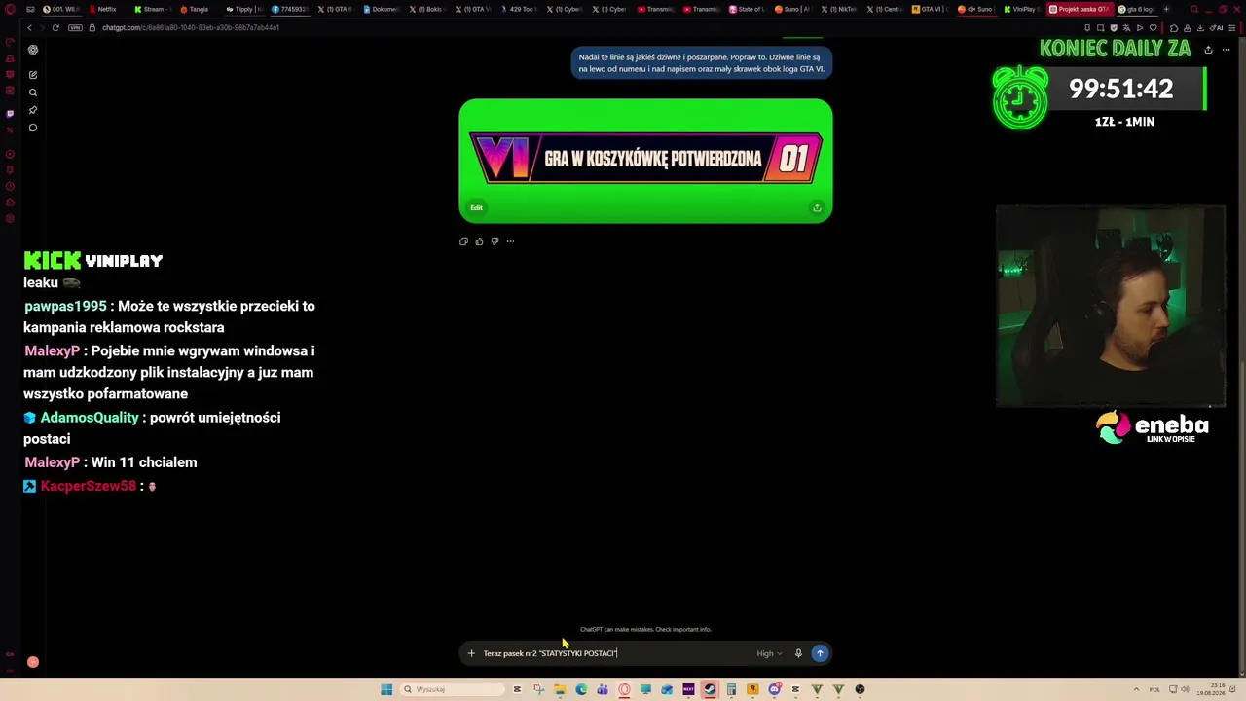Open the ChatGPT logo sidebar button
This screenshot has height=701, width=1246.
coord(32,50)
